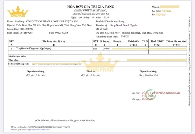Screen dimensions: 195x134
Task: Click the green checkmark signature stamp
Action: 151,94
